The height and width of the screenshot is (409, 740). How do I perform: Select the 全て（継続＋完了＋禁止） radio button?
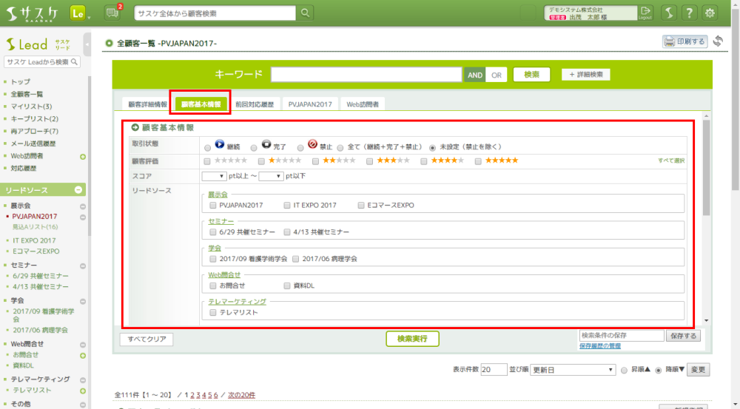pyautogui.click(x=340, y=148)
